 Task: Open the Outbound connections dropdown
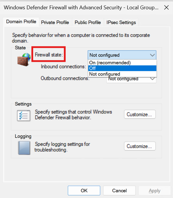click(131, 80)
